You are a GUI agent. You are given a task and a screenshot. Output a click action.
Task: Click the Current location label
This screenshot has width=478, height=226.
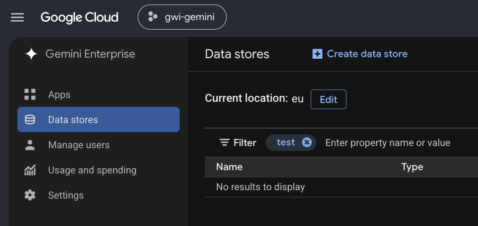pyautogui.click(x=247, y=98)
